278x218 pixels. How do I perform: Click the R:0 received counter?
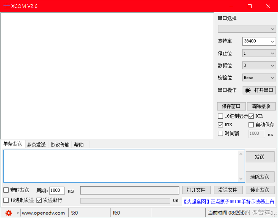point(116,213)
